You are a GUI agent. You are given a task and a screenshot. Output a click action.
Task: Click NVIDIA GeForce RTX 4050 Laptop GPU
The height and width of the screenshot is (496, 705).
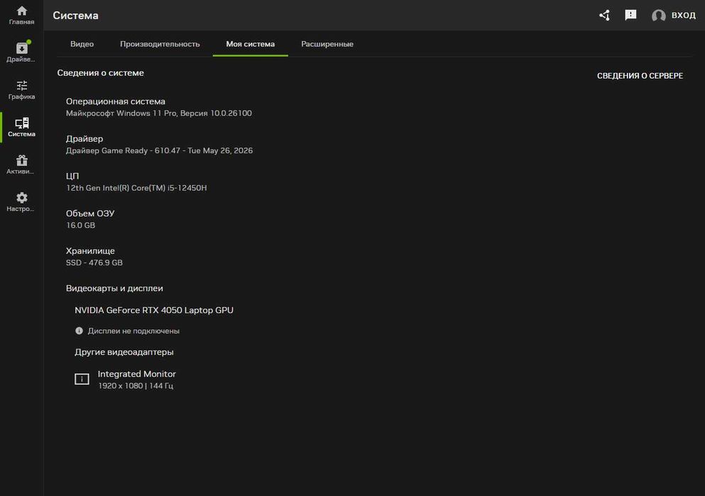(154, 310)
